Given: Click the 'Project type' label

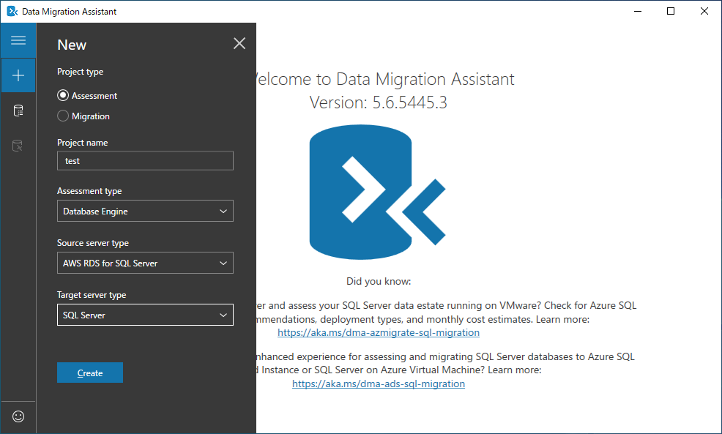Looking at the screenshot, I should 80,72.
